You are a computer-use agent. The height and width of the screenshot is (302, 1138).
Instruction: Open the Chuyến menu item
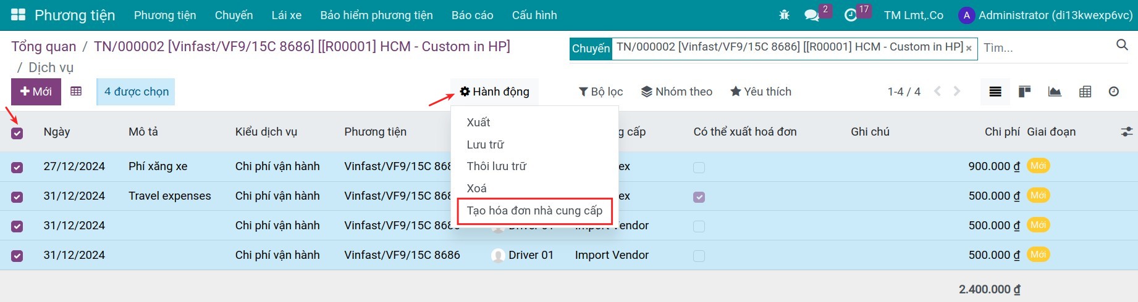[x=234, y=15]
